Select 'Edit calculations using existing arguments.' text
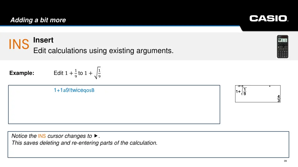Screen dimensions: 298x167 [x=103, y=51]
